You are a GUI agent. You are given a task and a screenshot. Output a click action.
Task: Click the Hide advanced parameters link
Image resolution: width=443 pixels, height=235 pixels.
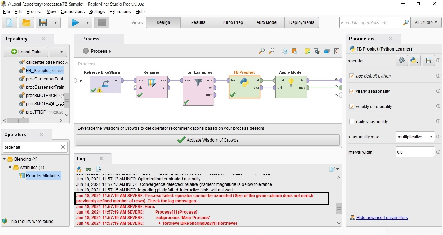(x=382, y=218)
